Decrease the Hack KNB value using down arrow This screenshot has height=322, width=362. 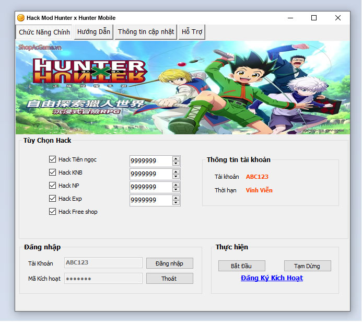point(176,177)
